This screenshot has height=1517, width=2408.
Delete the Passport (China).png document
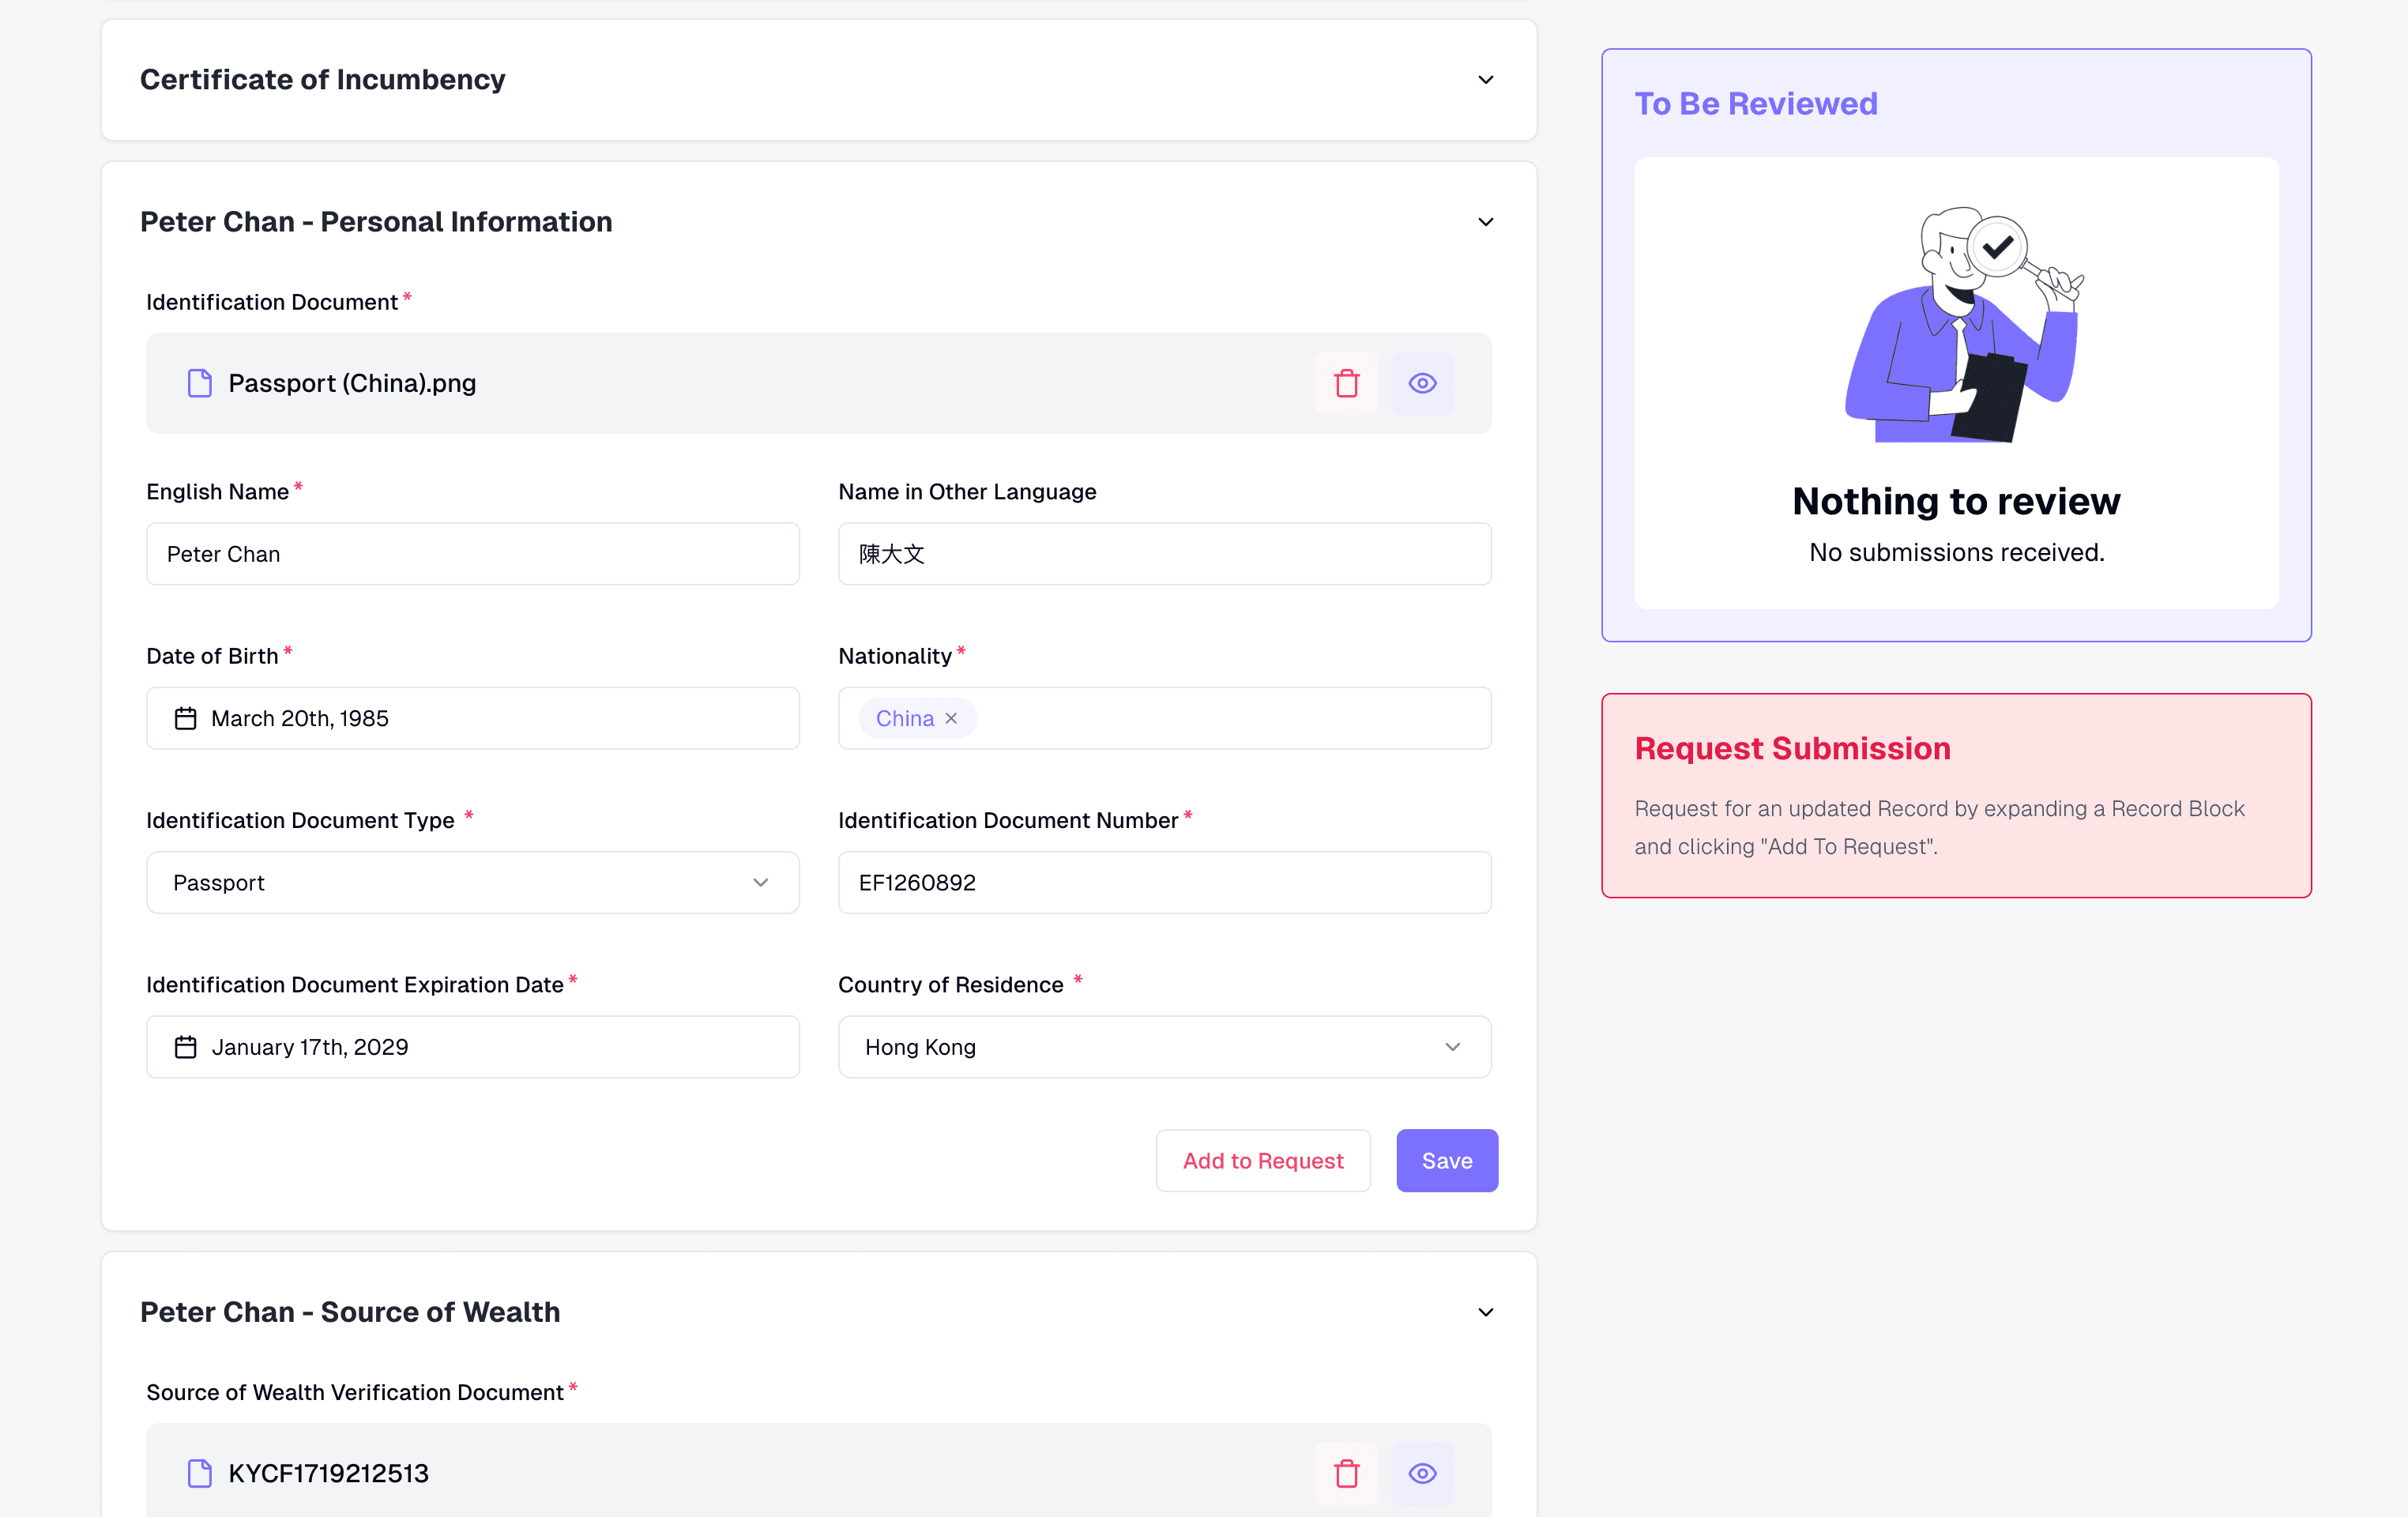point(1346,383)
